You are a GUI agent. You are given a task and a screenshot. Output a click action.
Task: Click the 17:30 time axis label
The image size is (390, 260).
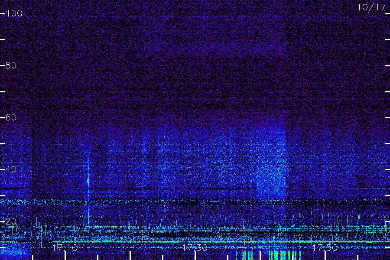coord(195,247)
